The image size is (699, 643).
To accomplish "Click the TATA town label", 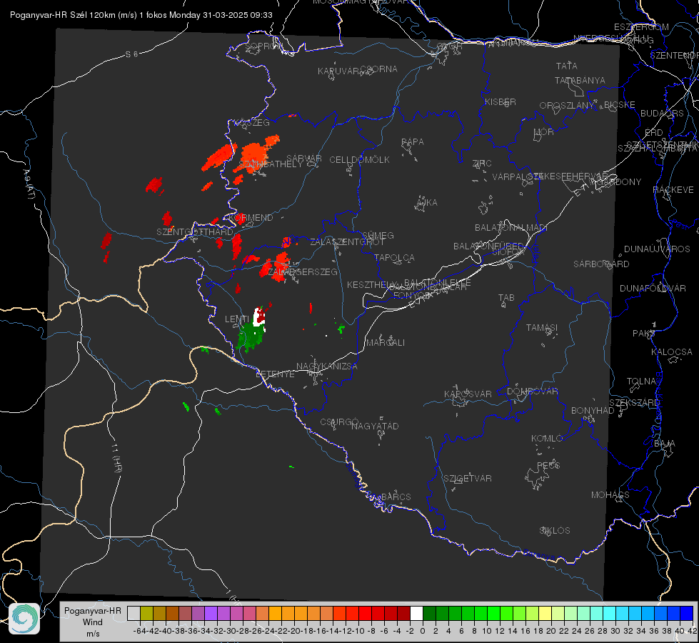I will (x=567, y=66).
